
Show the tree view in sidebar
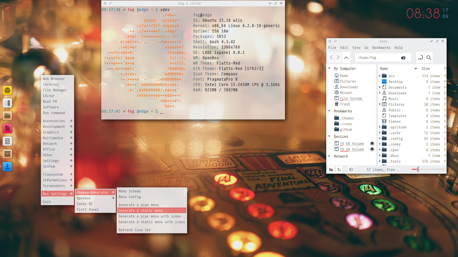(x=339, y=170)
